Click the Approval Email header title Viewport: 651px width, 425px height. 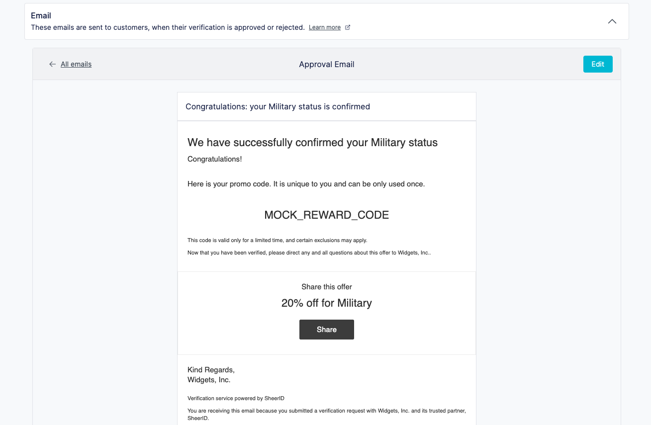(x=327, y=64)
